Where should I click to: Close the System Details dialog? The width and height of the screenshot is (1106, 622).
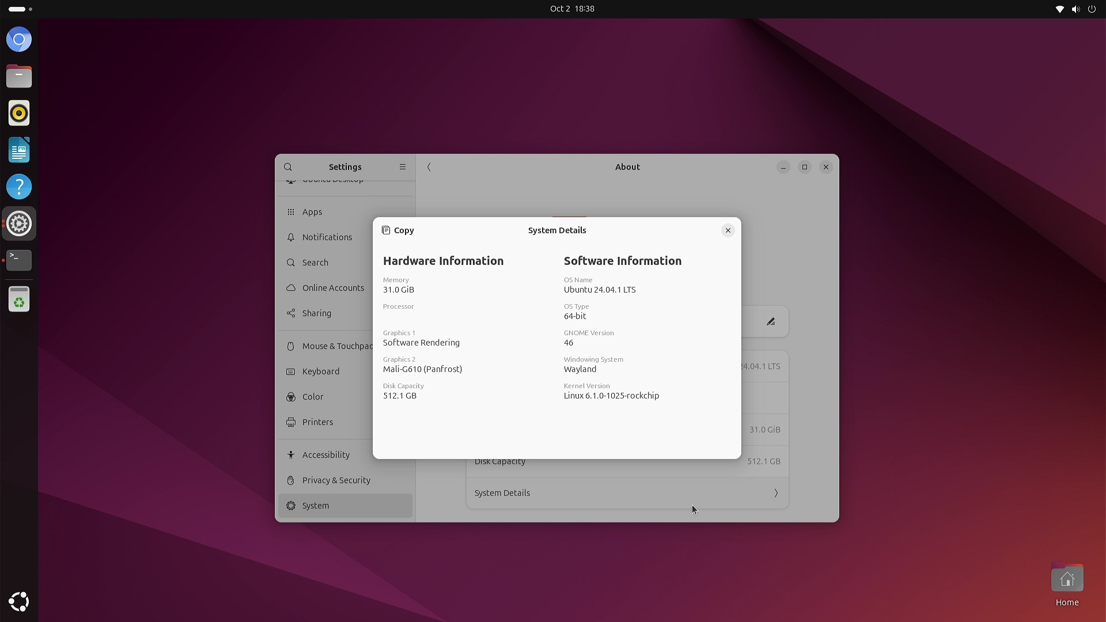click(728, 230)
